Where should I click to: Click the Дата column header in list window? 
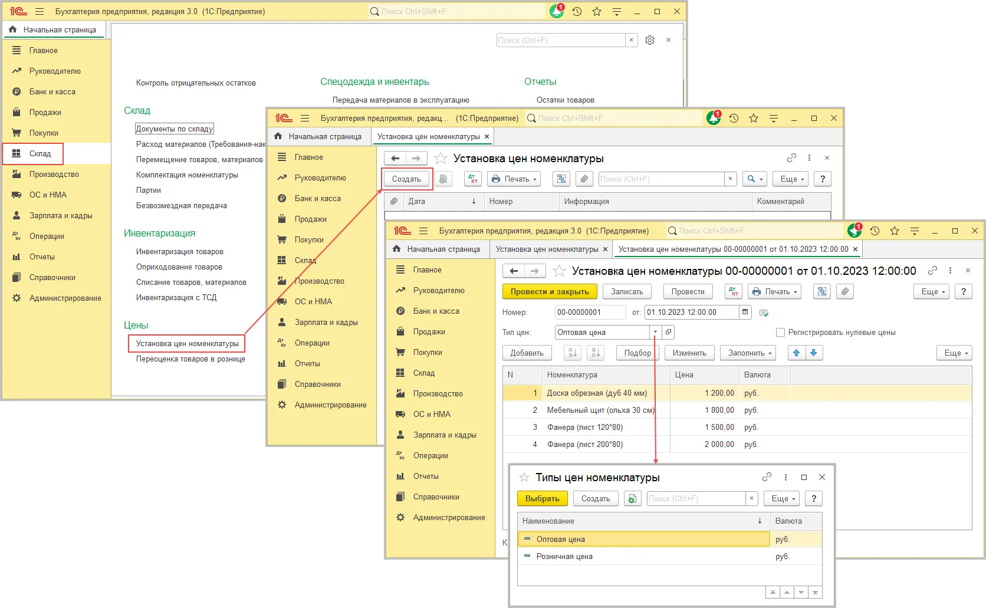tap(443, 201)
